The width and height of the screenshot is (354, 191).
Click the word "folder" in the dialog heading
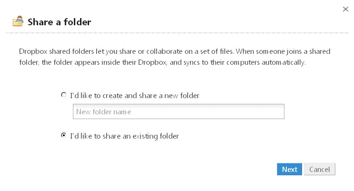click(x=78, y=22)
